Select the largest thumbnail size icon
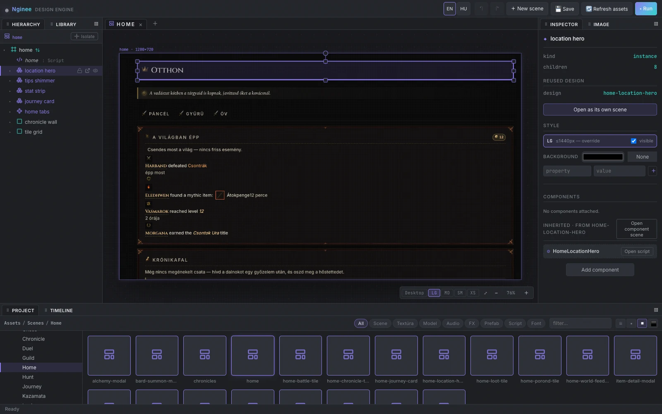Image resolution: width=662 pixels, height=414 pixels. click(654, 324)
